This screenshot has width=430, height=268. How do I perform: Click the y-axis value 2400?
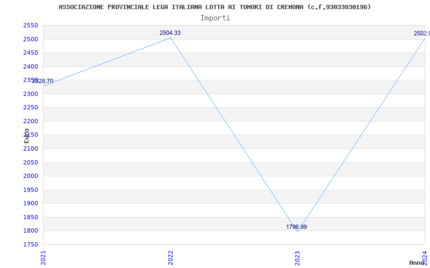[31, 66]
